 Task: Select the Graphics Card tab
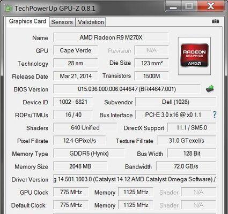(x=27, y=21)
